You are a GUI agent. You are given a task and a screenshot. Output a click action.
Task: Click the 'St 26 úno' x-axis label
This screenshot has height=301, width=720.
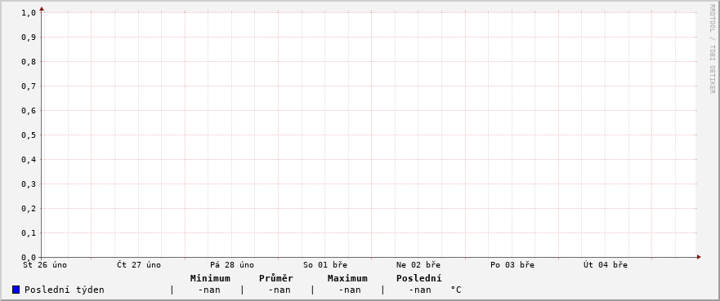(x=45, y=265)
